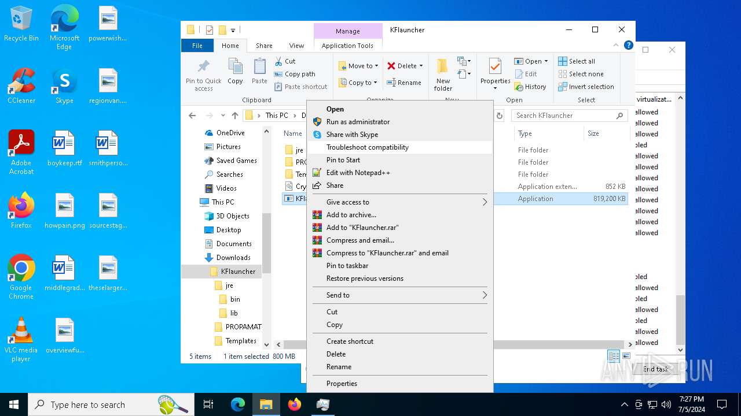Open the File tab
Screen dimensions: 741x416
pyautogui.click(x=197, y=46)
